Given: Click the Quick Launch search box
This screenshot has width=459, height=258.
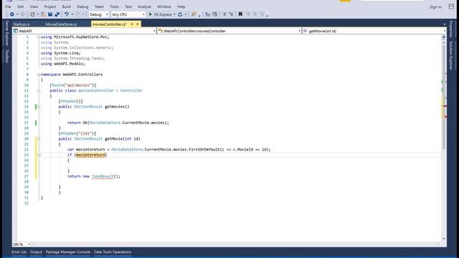Looking at the screenshot, I should [x=392, y=1].
